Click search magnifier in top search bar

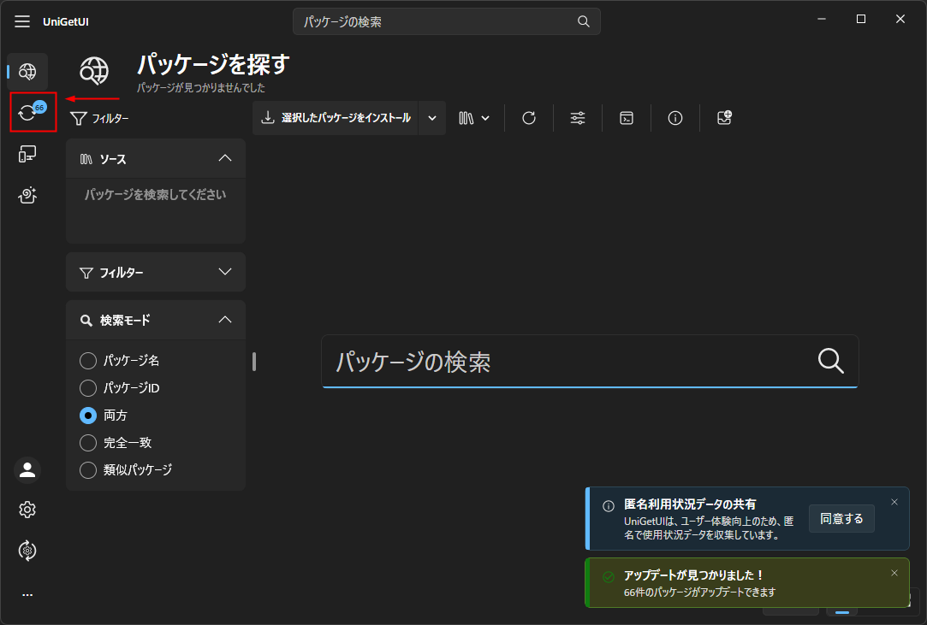(584, 21)
